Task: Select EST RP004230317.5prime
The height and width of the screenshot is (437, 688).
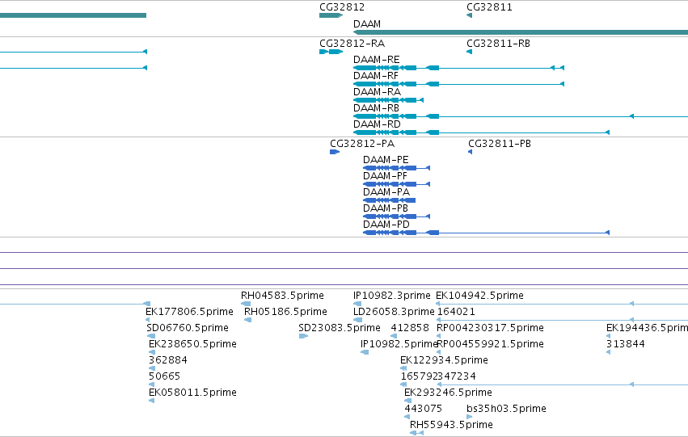Action: 490,328
